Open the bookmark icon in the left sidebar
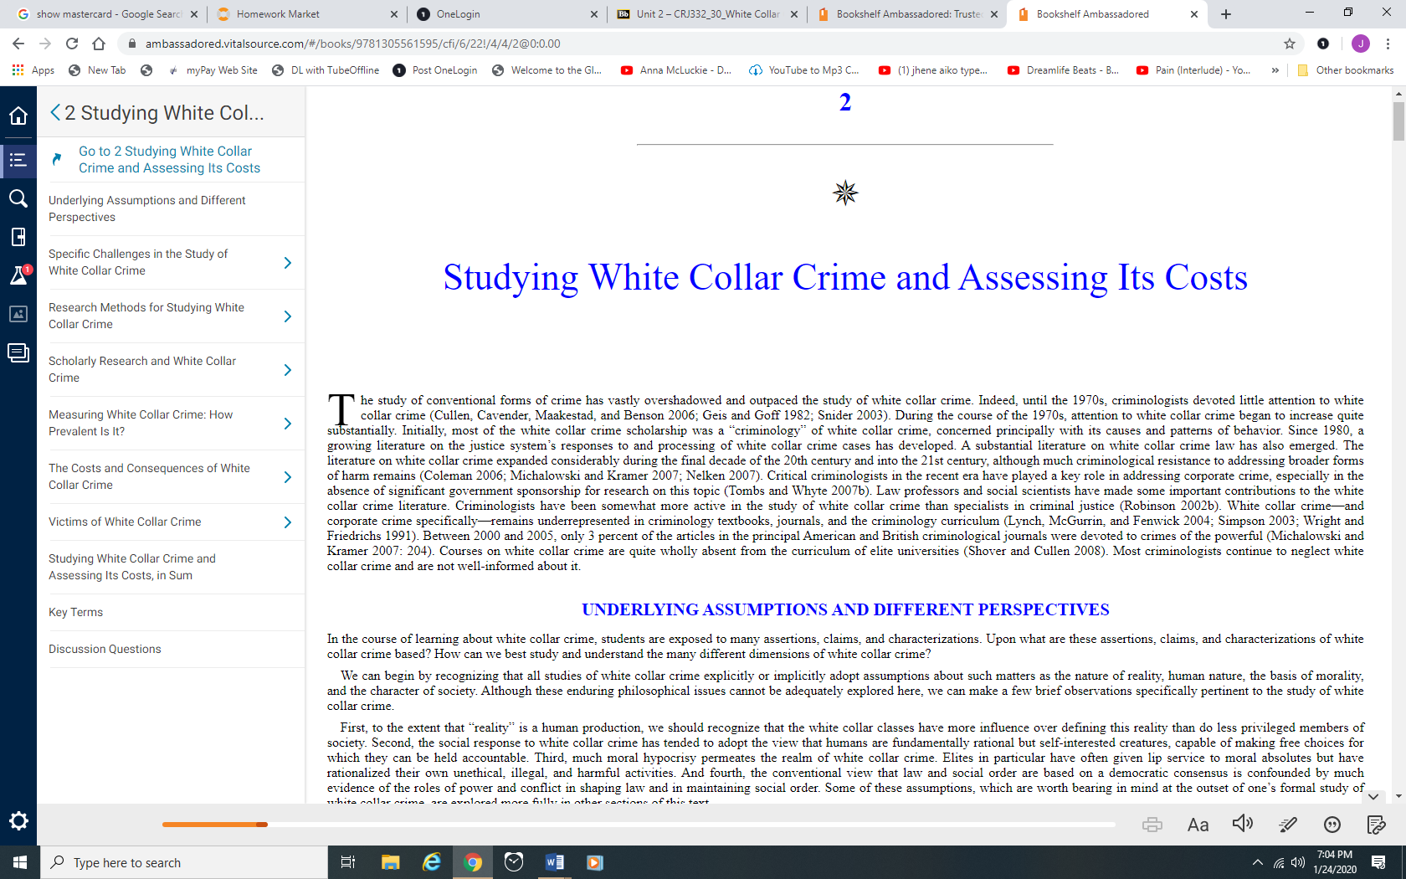Viewport: 1406px width, 879px height. 18,237
